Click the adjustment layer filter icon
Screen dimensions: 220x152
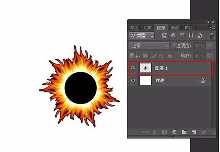pos(173,35)
